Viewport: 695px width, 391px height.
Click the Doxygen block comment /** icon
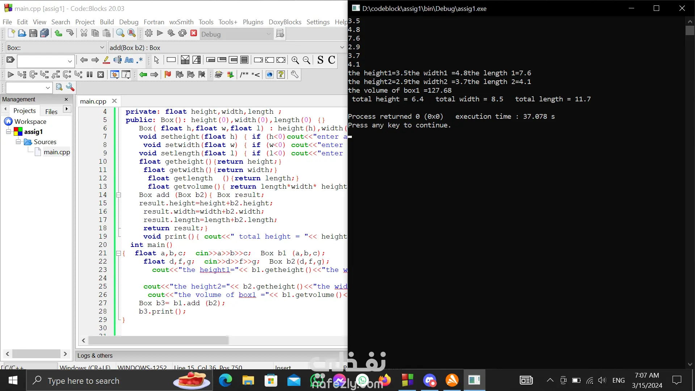(x=244, y=75)
